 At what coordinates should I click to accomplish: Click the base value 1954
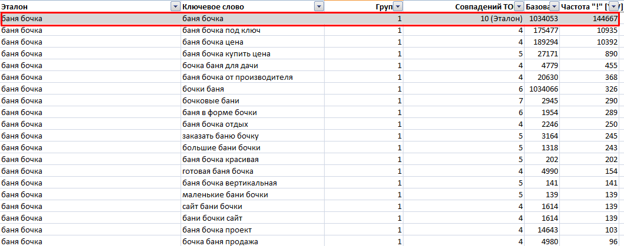[550, 113]
